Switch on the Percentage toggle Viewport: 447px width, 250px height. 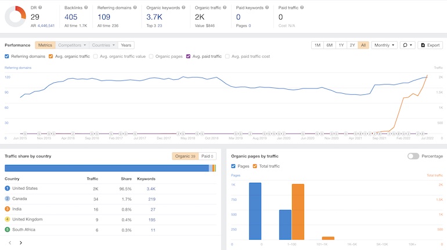[x=413, y=156]
